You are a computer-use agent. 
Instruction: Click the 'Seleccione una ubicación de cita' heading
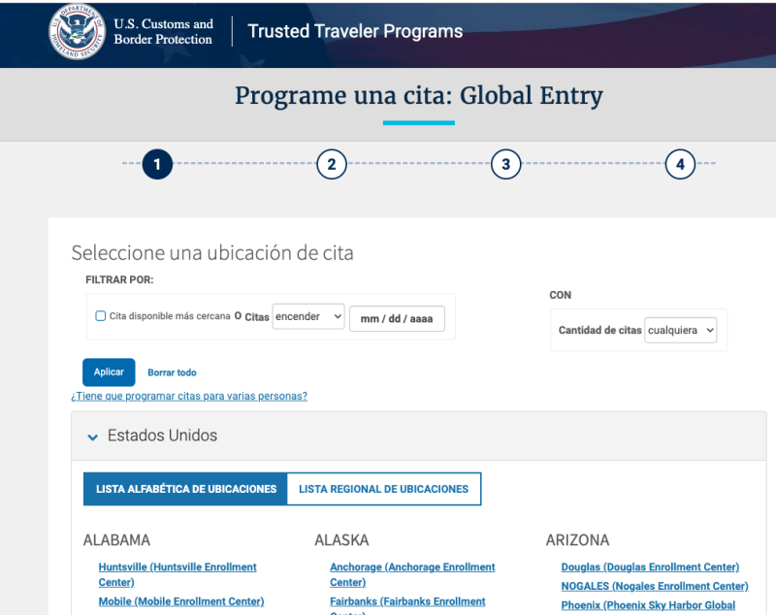212,253
